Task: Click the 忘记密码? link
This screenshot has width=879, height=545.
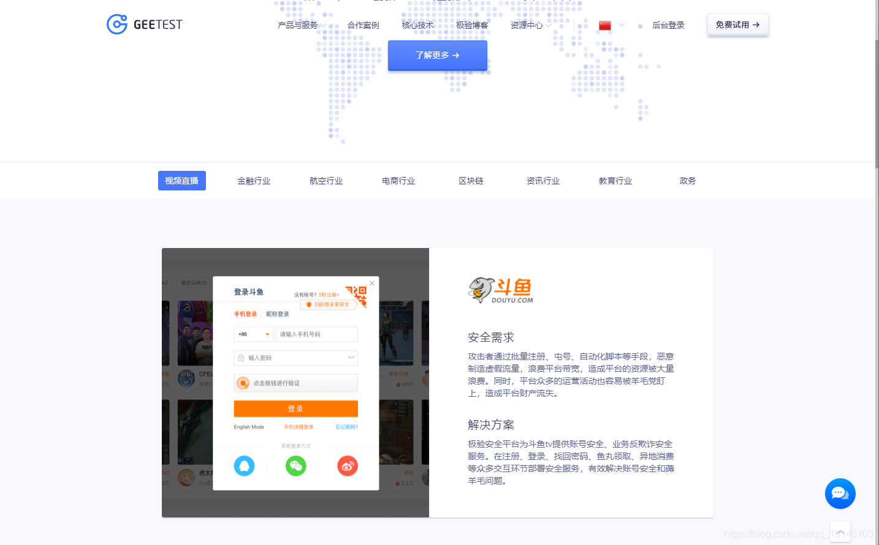Action: coord(346,427)
